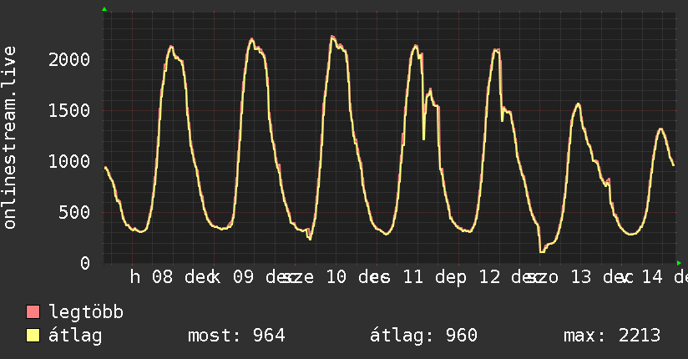This screenshot has width=688, height=359.
Task: Click the 'most: 964' current value text
Action: click(x=236, y=336)
